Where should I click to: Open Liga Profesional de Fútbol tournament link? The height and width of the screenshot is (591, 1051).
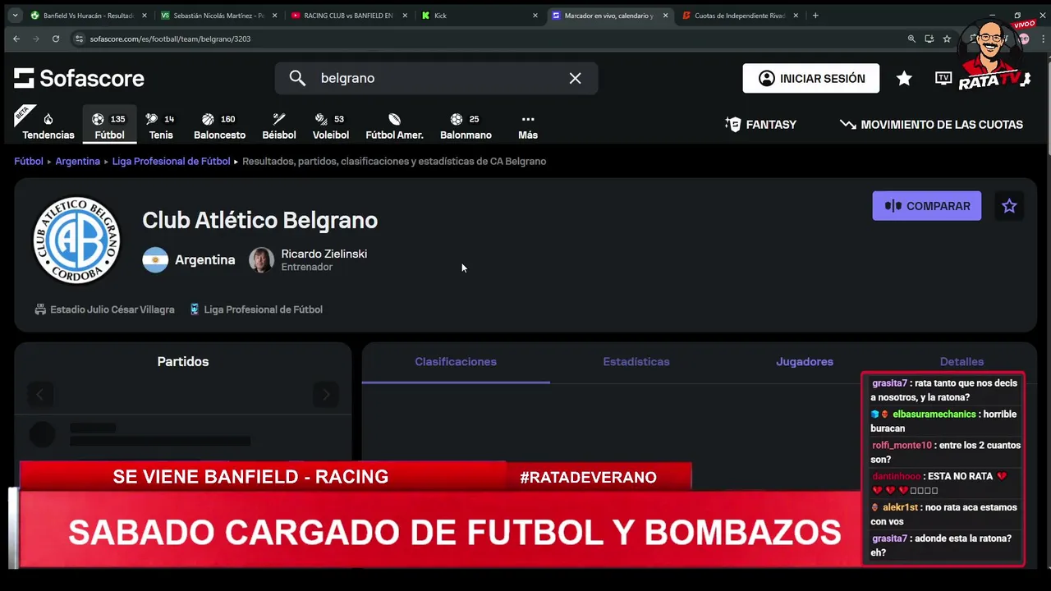point(263,310)
